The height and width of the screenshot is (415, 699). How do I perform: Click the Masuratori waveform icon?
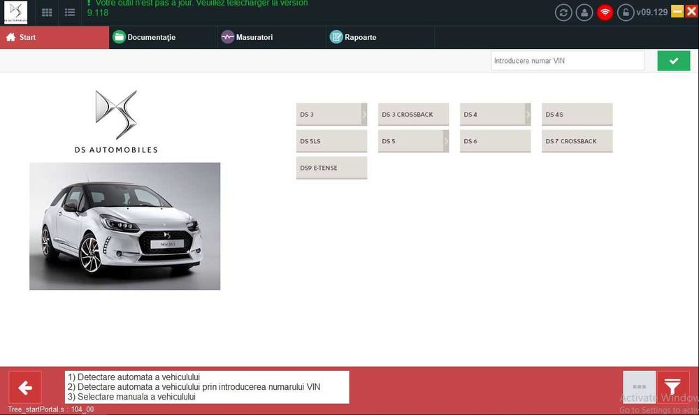click(x=227, y=37)
